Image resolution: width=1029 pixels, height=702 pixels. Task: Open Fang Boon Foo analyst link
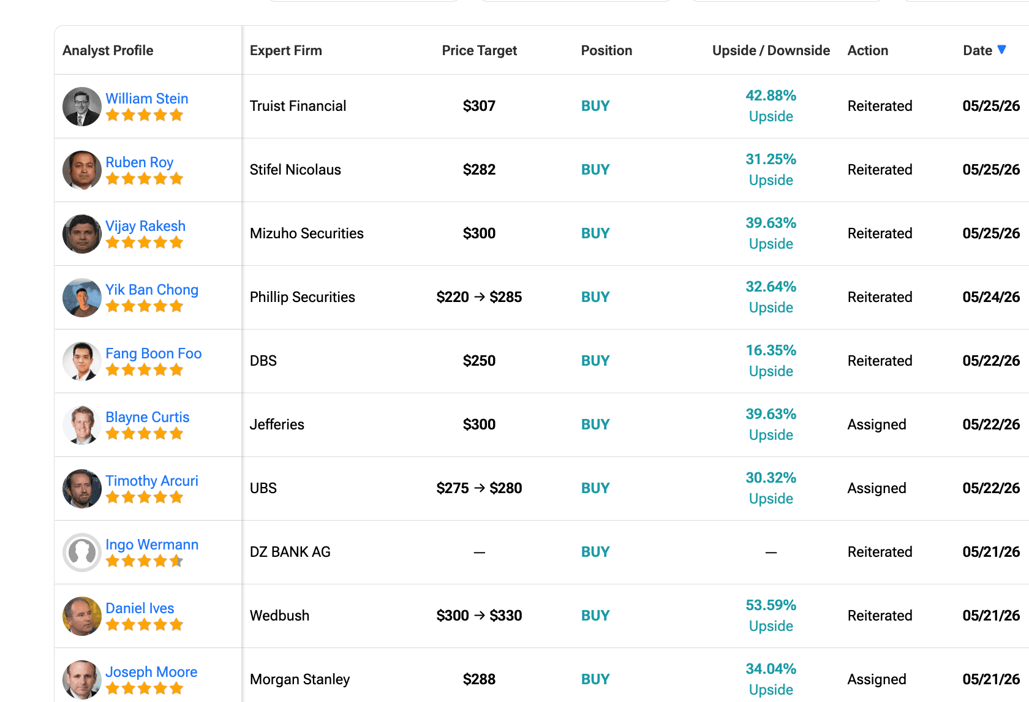pos(154,353)
